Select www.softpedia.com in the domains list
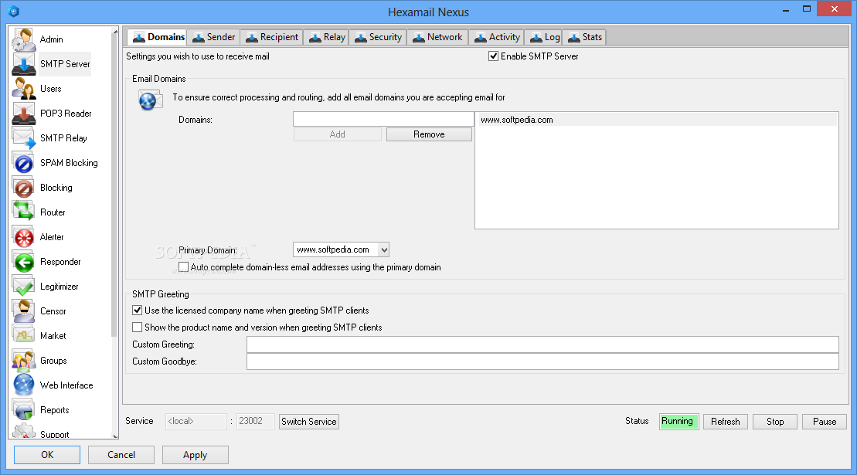The image size is (857, 475). [x=658, y=120]
